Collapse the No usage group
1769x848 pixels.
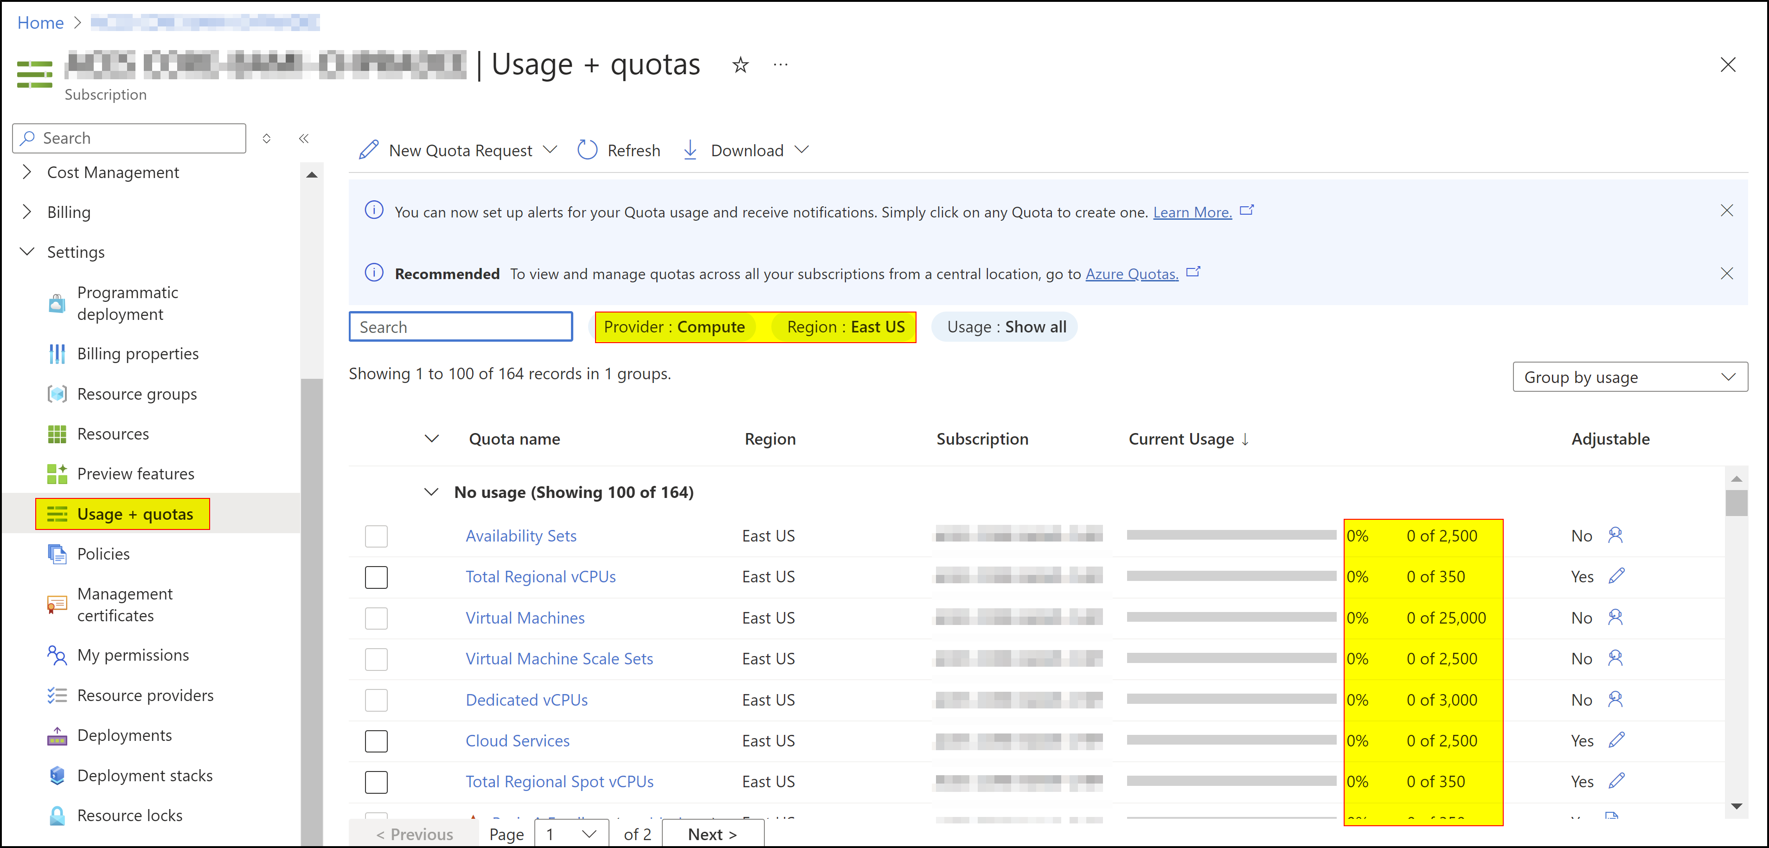431,492
